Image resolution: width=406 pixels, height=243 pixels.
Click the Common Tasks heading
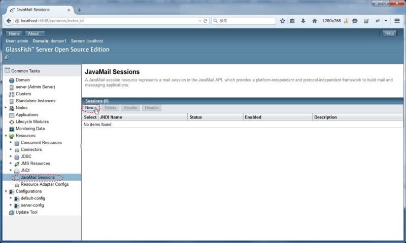pos(25,71)
